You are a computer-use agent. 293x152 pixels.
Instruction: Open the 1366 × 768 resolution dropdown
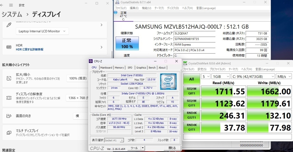[x=77, y=98]
